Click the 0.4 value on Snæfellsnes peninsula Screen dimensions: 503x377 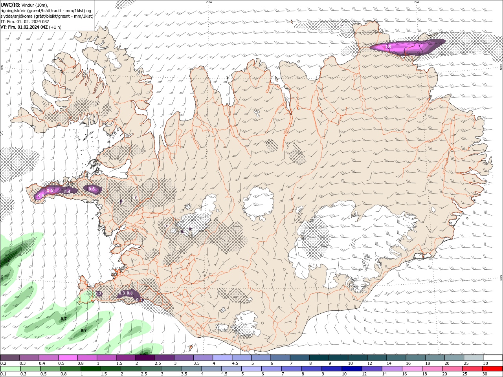tap(67, 191)
